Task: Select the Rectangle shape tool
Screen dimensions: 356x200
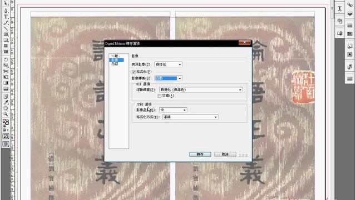Action: [6, 40]
